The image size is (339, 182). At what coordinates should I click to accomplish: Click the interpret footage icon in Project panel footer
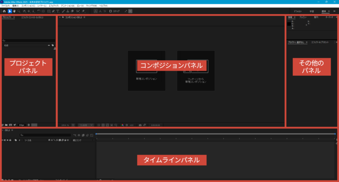click(x=3, y=125)
